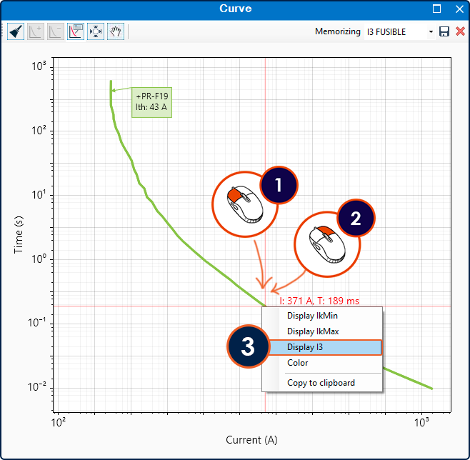
Task: Click the I: 371 A, T: 189 ms readout
Action: click(319, 301)
